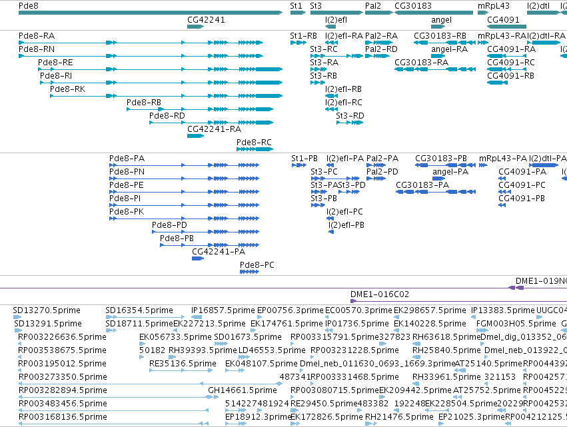Screen dimensions: 567x427
Task: Click the Pde8-PB protein label
Action: click(177, 238)
